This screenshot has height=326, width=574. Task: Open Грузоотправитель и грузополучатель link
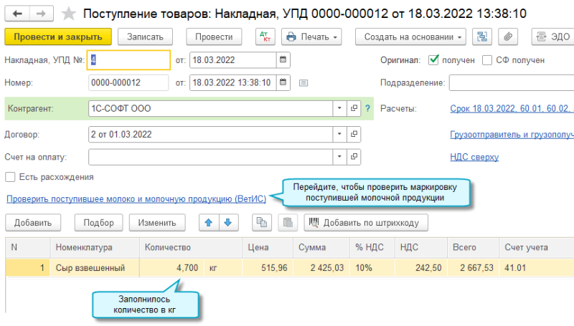512,135
